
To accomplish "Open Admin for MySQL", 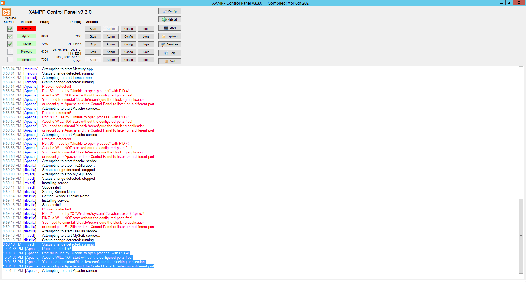I will click(x=111, y=36).
